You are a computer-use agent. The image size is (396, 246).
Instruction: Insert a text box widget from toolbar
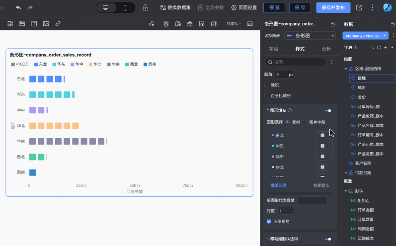pos(34,24)
